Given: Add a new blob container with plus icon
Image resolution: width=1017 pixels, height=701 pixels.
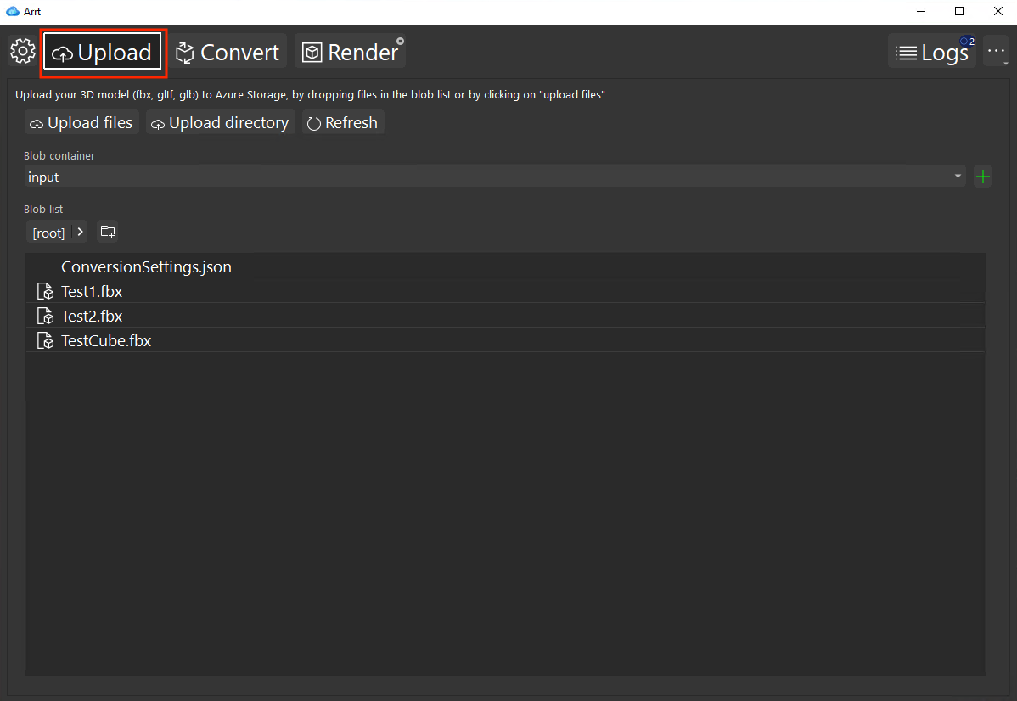Looking at the screenshot, I should click(x=983, y=177).
